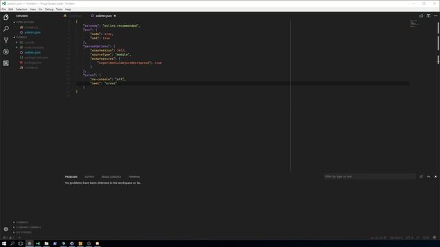The image size is (440, 247).
Task: Expand the Compare Commits section
Action: (x=28, y=227)
